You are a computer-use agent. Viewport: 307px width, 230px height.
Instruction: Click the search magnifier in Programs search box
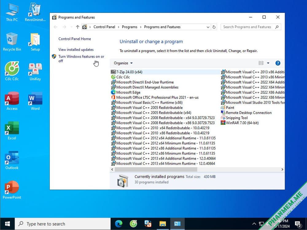277,27
